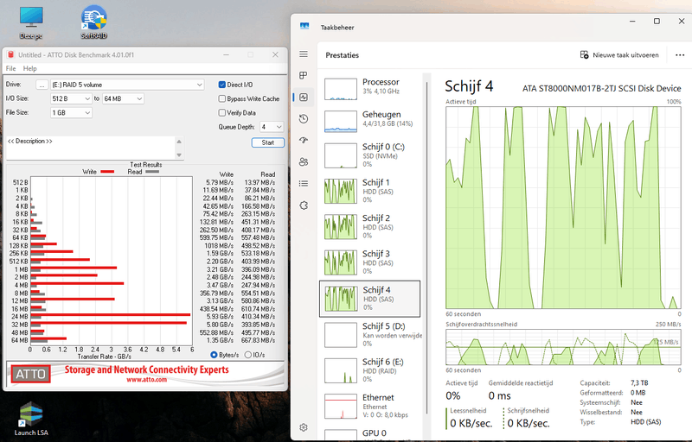Click the ATTO logo in the banner
The width and height of the screenshot is (692, 442).
coord(30,374)
